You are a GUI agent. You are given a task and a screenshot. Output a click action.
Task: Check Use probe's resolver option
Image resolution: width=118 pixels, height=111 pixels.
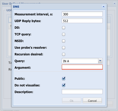64,48
